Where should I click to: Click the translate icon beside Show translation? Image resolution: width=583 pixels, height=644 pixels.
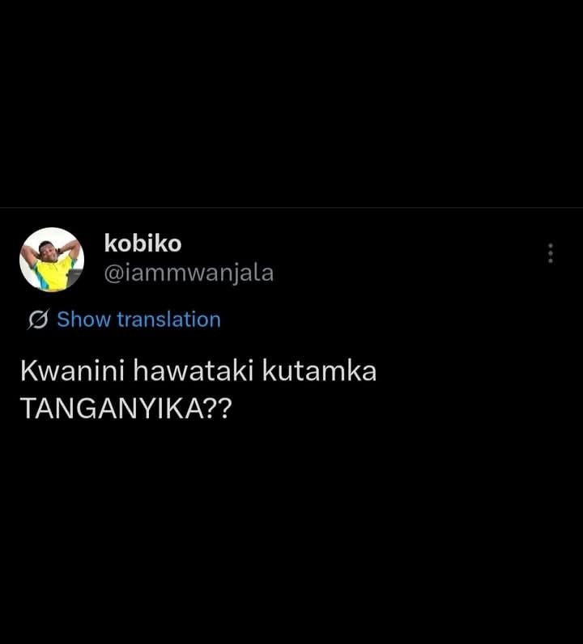[39, 319]
